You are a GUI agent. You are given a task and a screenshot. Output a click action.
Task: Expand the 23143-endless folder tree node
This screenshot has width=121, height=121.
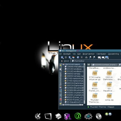click(63, 69)
